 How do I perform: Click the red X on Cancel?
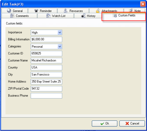coord(127,123)
